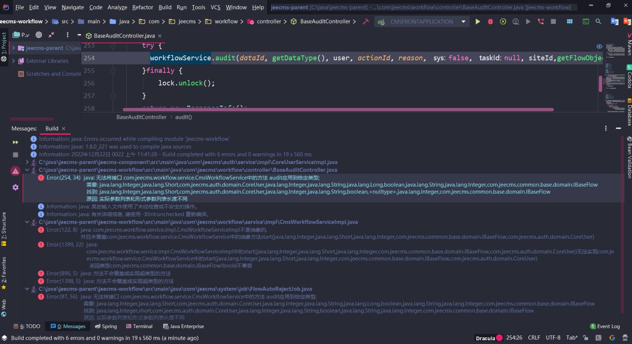Viewport: 632px width, 344px height.
Task: Open the CMSFRONTAPPLICATION run configuration dropdown
Action: [422, 22]
